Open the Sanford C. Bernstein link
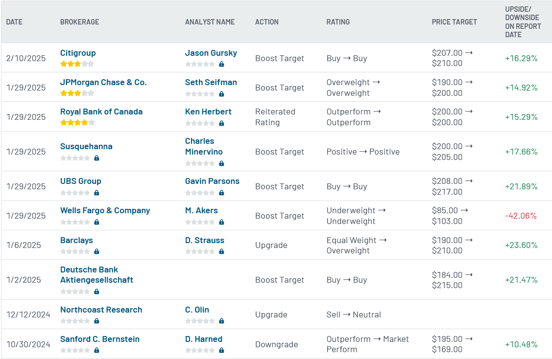The height and width of the screenshot is (359, 552). point(99,339)
